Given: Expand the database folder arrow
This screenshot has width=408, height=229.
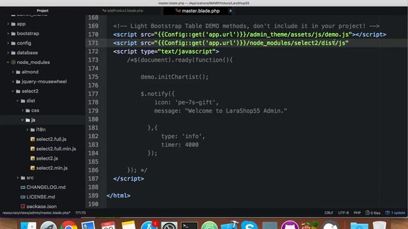Looking at the screenshot, I should (8, 53).
